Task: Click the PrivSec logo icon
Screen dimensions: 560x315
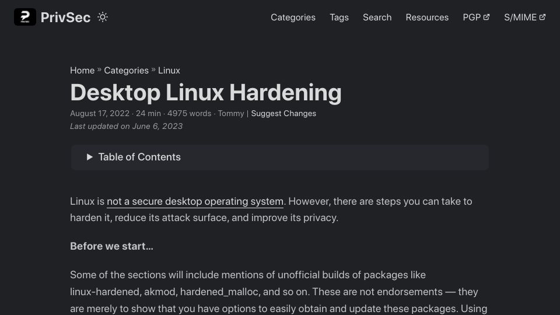Action: click(25, 17)
